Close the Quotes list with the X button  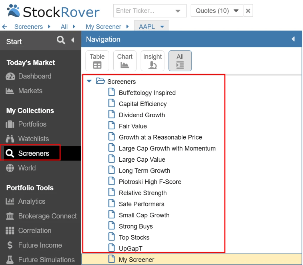click(x=248, y=10)
